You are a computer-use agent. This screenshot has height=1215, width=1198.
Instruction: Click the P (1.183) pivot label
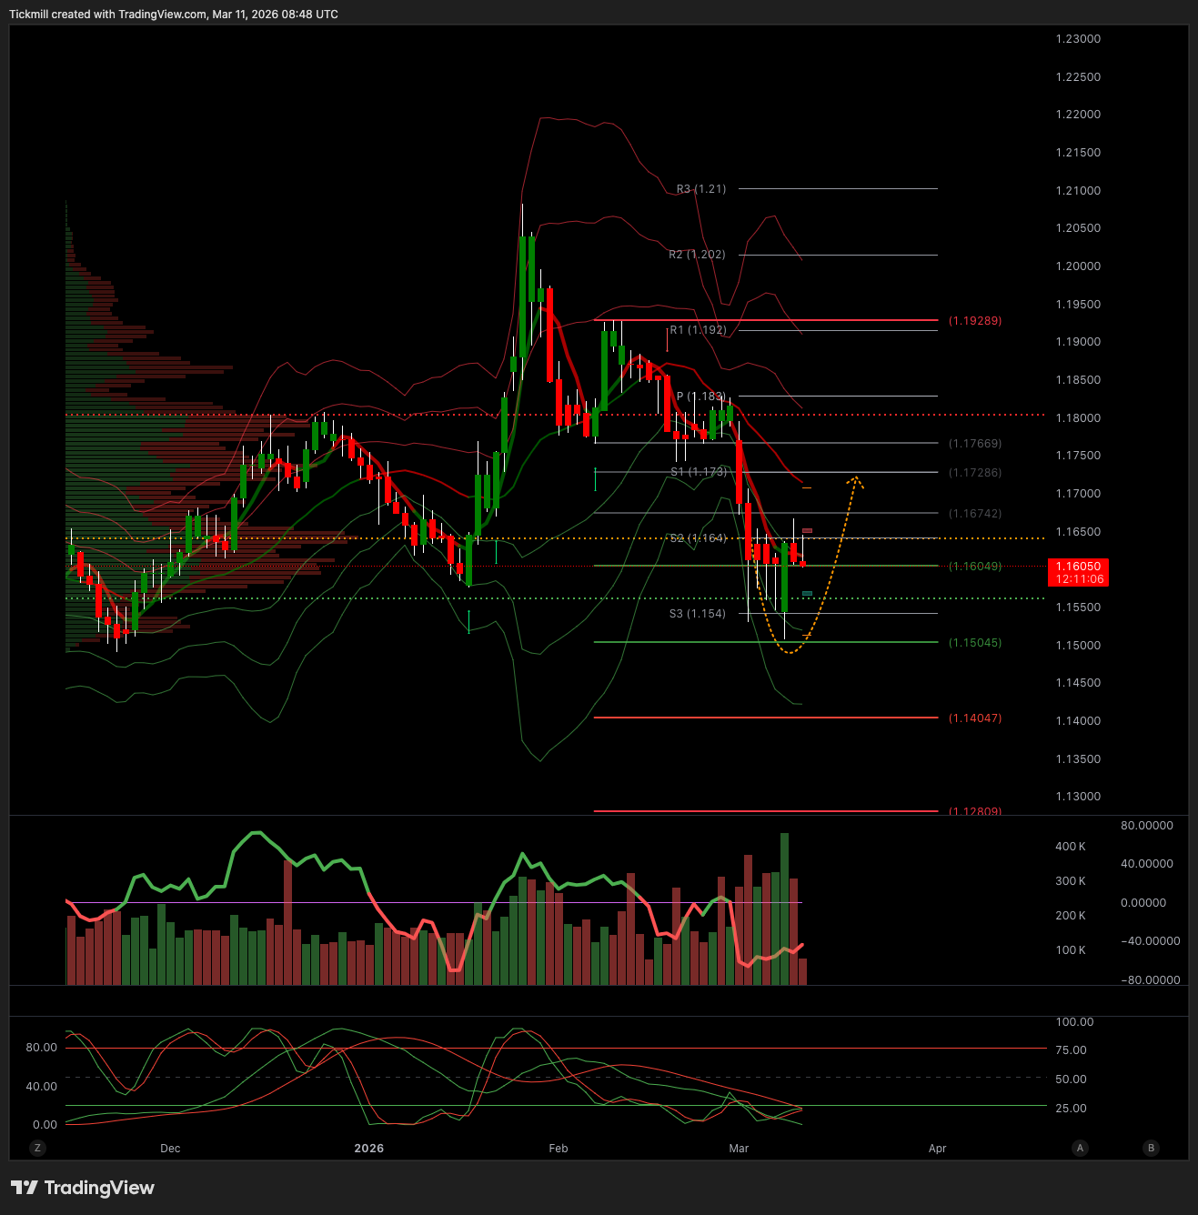[701, 397]
